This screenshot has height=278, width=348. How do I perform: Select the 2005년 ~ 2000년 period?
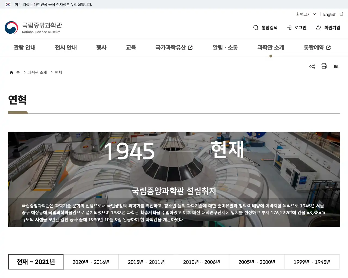(x=256, y=262)
